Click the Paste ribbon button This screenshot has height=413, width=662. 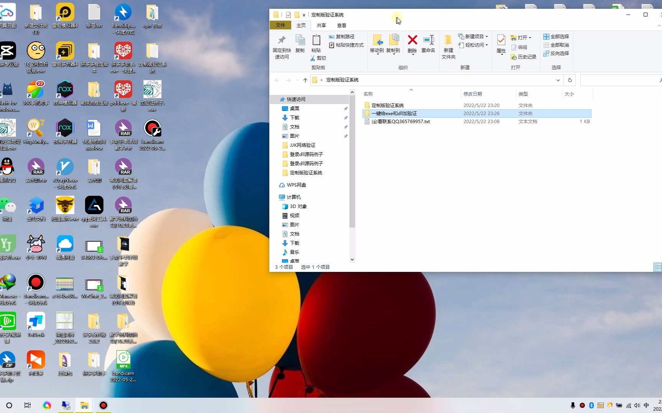316,44
